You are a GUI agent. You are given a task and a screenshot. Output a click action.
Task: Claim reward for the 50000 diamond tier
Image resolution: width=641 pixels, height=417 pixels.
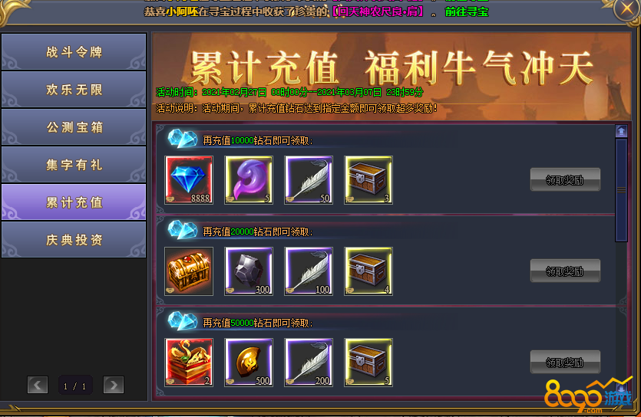[565, 362]
